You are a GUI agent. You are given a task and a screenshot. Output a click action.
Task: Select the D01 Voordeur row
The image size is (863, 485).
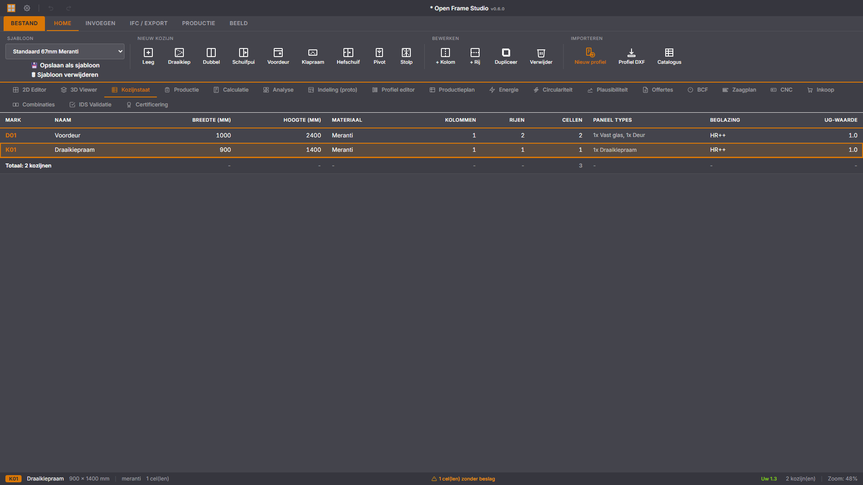431,135
